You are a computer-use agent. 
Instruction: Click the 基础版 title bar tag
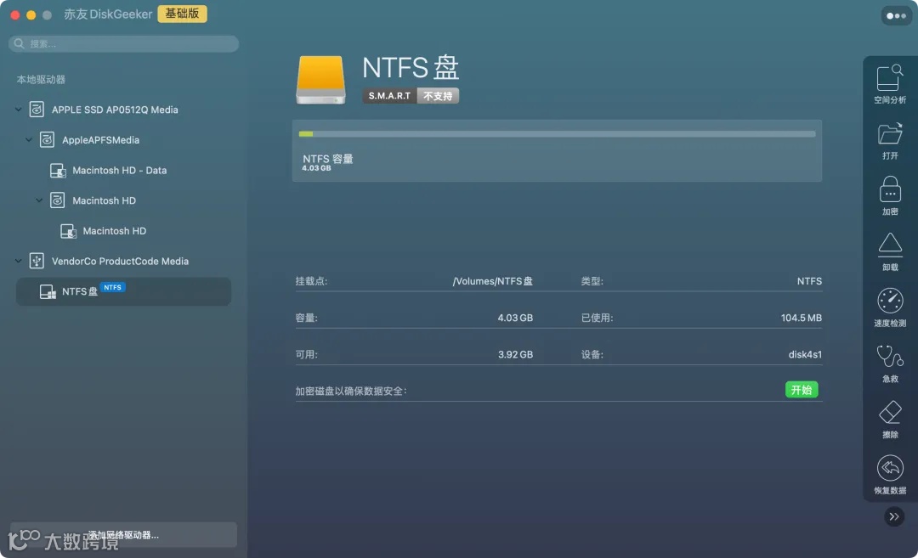pyautogui.click(x=182, y=14)
